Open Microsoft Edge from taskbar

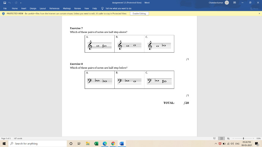pyautogui.click(x=105, y=143)
